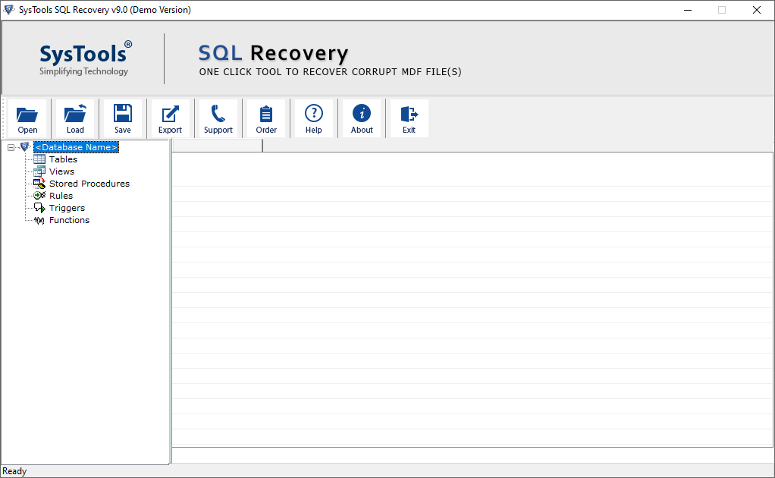Click the empty results pane
Screen dimensions: 775x478
pyautogui.click(x=470, y=303)
